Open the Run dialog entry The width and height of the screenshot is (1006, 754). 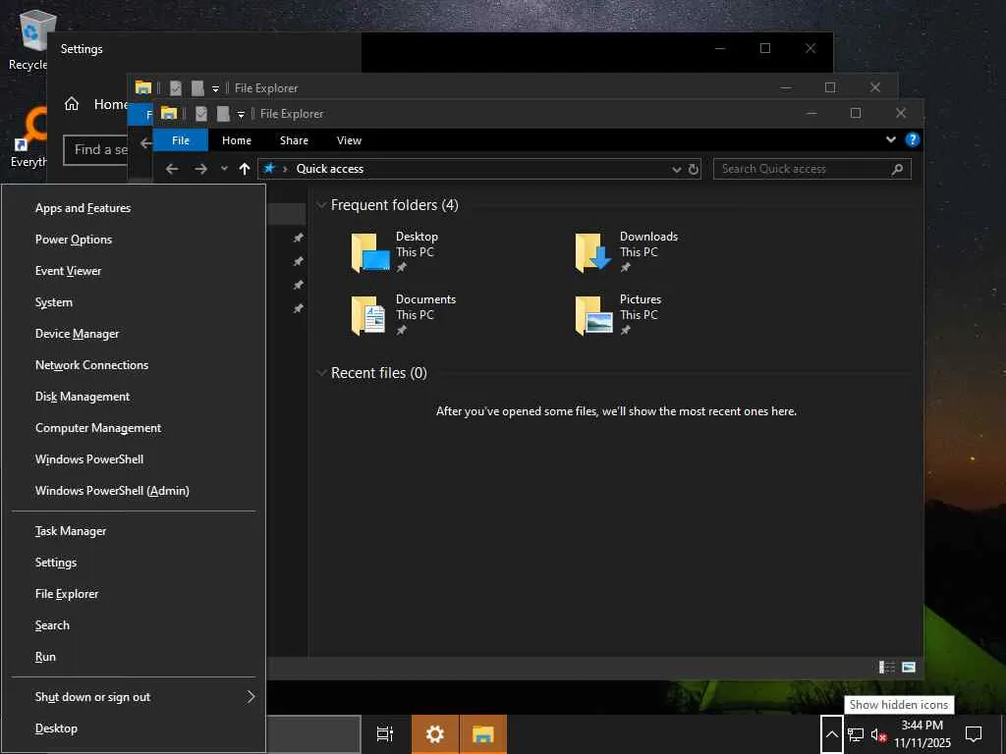coord(134,657)
